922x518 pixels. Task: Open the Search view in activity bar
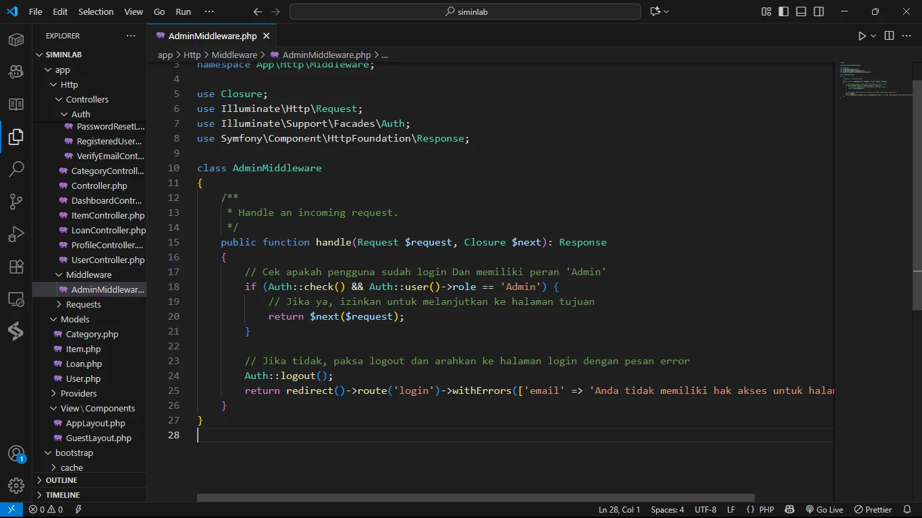click(x=16, y=169)
